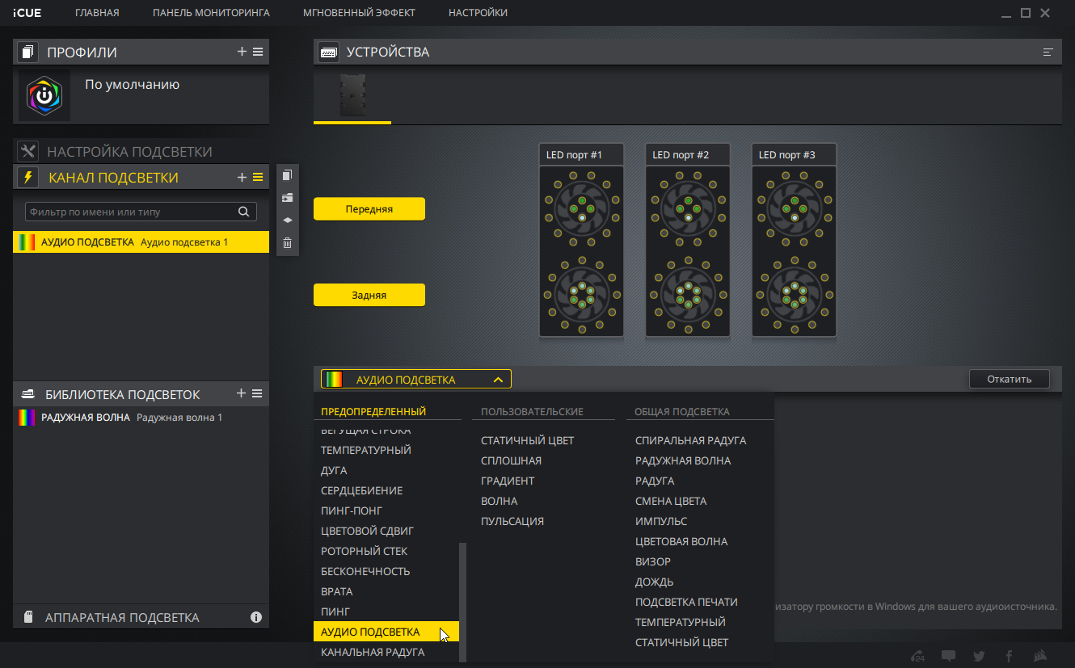
Task: Click the info icon next to Аппаратная подсветка
Action: pos(256,617)
